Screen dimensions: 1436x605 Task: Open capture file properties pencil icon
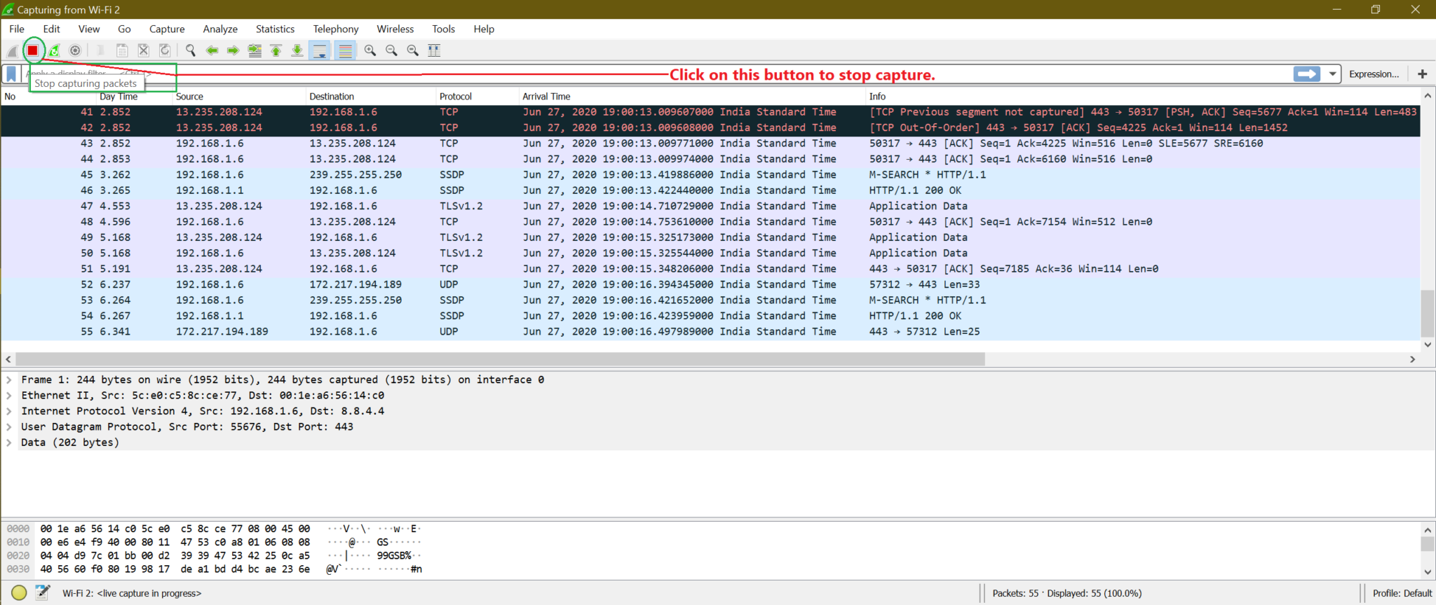(42, 593)
